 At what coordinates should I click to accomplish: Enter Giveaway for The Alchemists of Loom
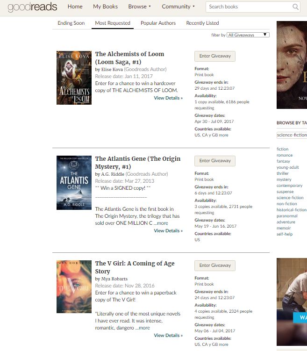pyautogui.click(x=215, y=56)
